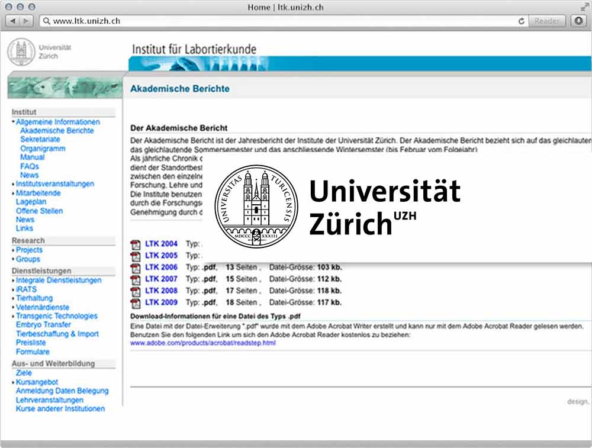592x448 pixels.
Task: Expand the Kursangebot arrow
Action: tap(13, 382)
